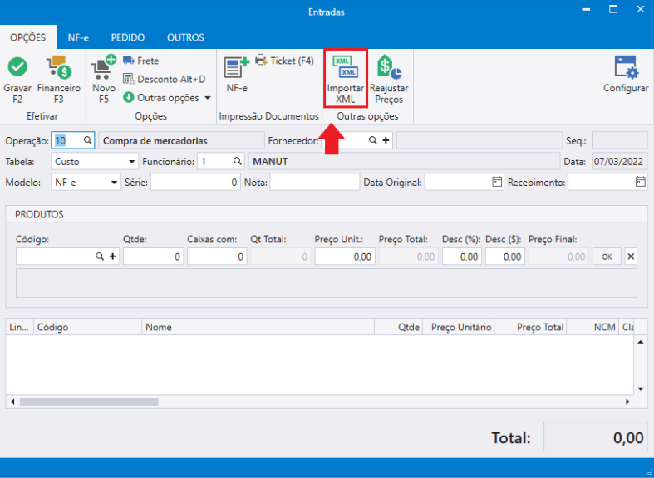Open Desconto Alt+D calculator option
The height and width of the screenshot is (478, 654).
tap(165, 79)
